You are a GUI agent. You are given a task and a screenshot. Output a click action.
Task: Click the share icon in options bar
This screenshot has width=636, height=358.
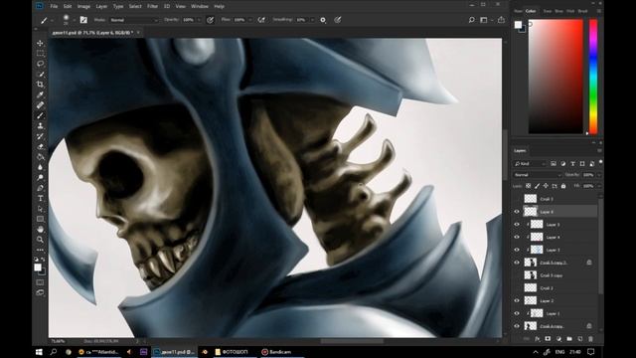[501, 20]
